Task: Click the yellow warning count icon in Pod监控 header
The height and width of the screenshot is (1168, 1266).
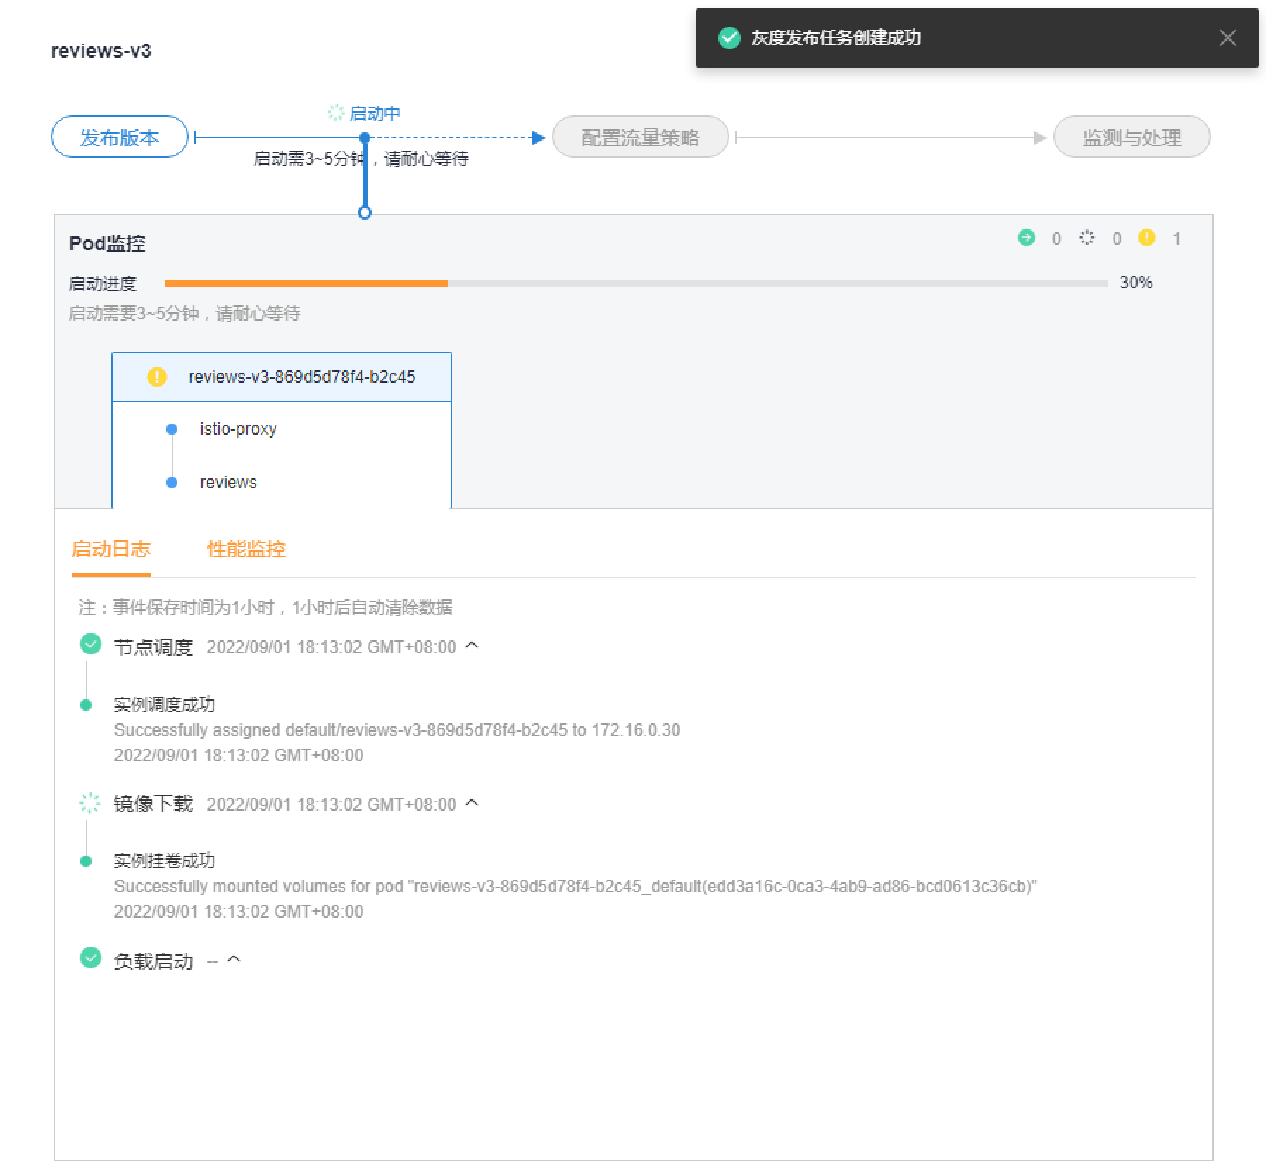Action: coord(1146,238)
